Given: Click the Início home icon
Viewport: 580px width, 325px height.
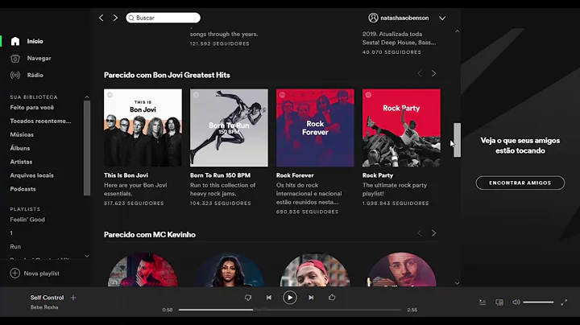Looking at the screenshot, I should tap(15, 41).
